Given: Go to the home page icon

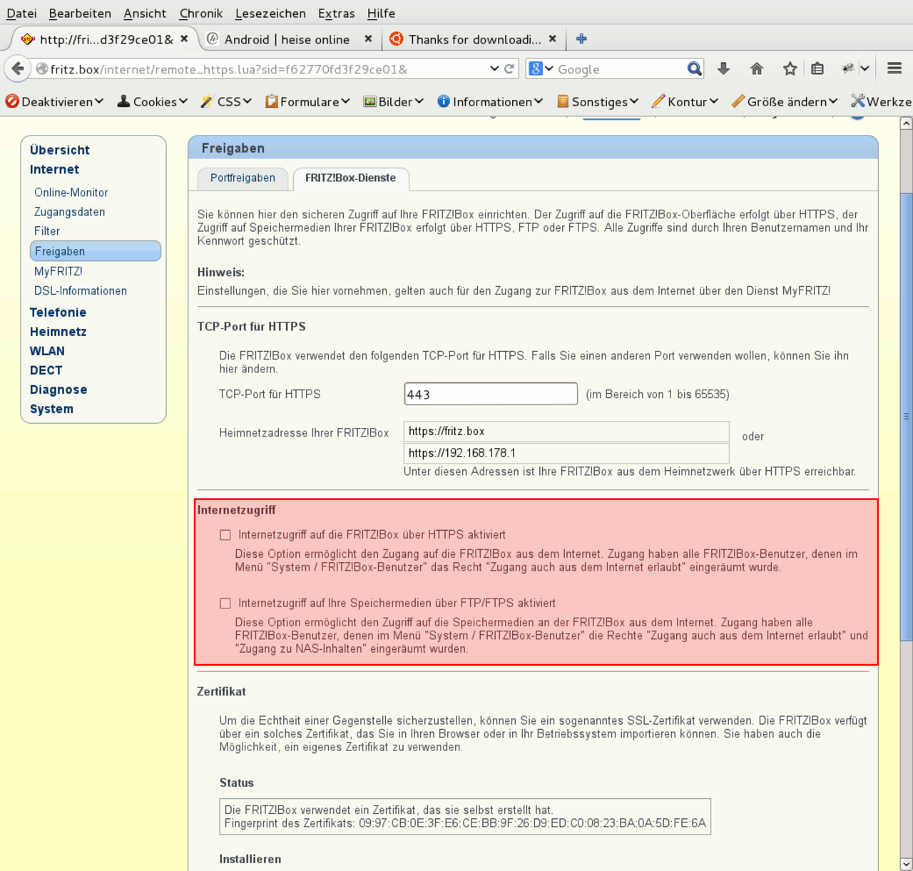Looking at the screenshot, I should click(757, 68).
